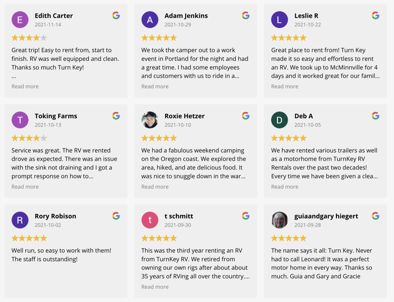This screenshot has height=302, width=394.
Task: Show Leslie R's full review text
Action: 285,87
